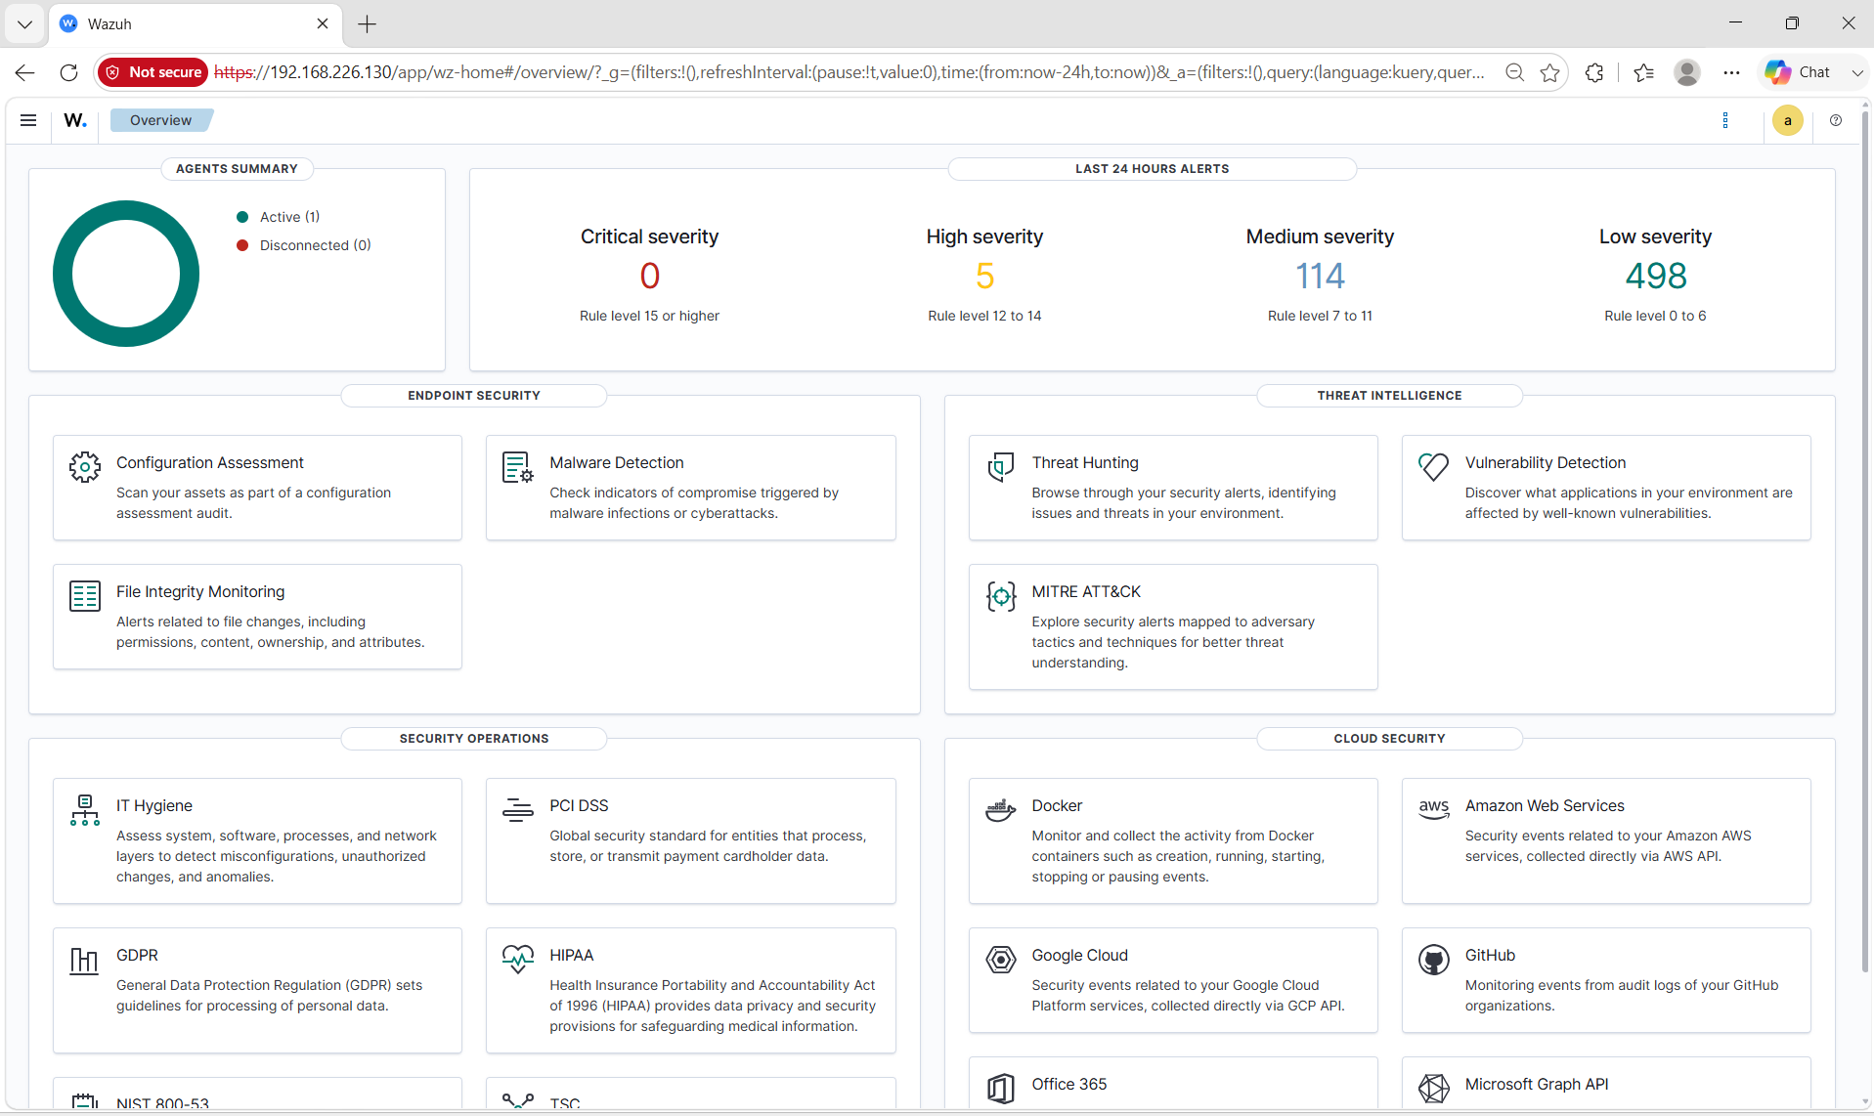The image size is (1874, 1116).
Task: Open Copilot Chat button
Action: pyautogui.click(x=1798, y=72)
